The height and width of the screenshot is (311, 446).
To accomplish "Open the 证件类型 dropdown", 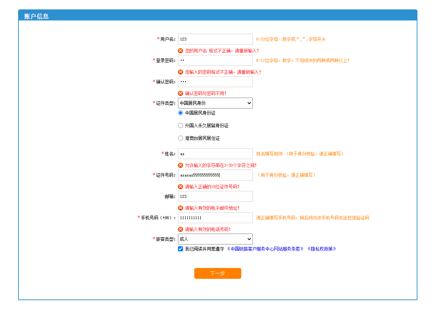I will coord(215,103).
